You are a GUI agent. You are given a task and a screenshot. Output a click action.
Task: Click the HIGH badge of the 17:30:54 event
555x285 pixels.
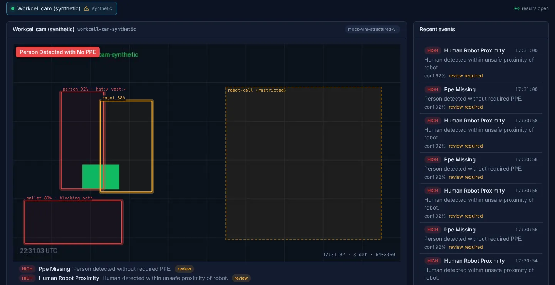tap(432, 261)
